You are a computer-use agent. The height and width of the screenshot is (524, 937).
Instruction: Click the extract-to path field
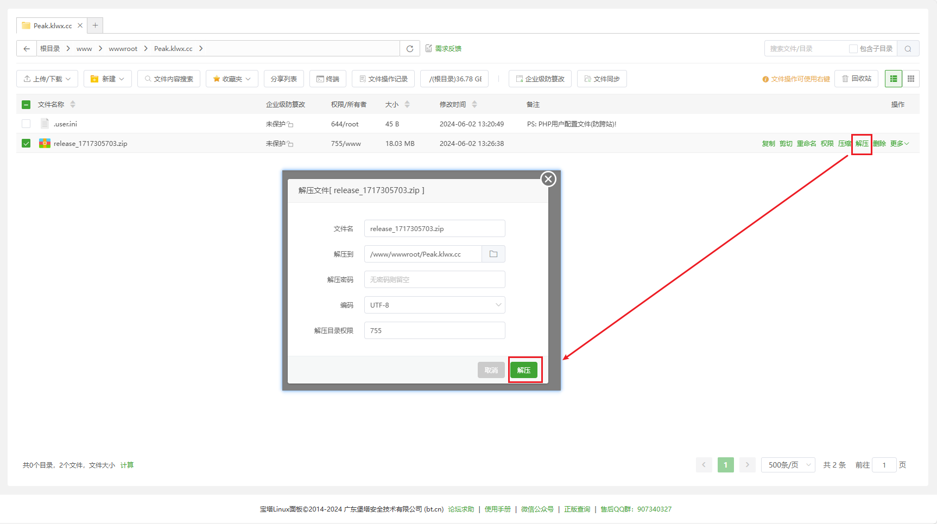click(x=423, y=254)
